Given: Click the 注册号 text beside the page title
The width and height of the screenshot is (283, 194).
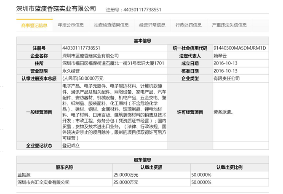Looking at the screenshot, I should pyautogui.click(x=133, y=9).
